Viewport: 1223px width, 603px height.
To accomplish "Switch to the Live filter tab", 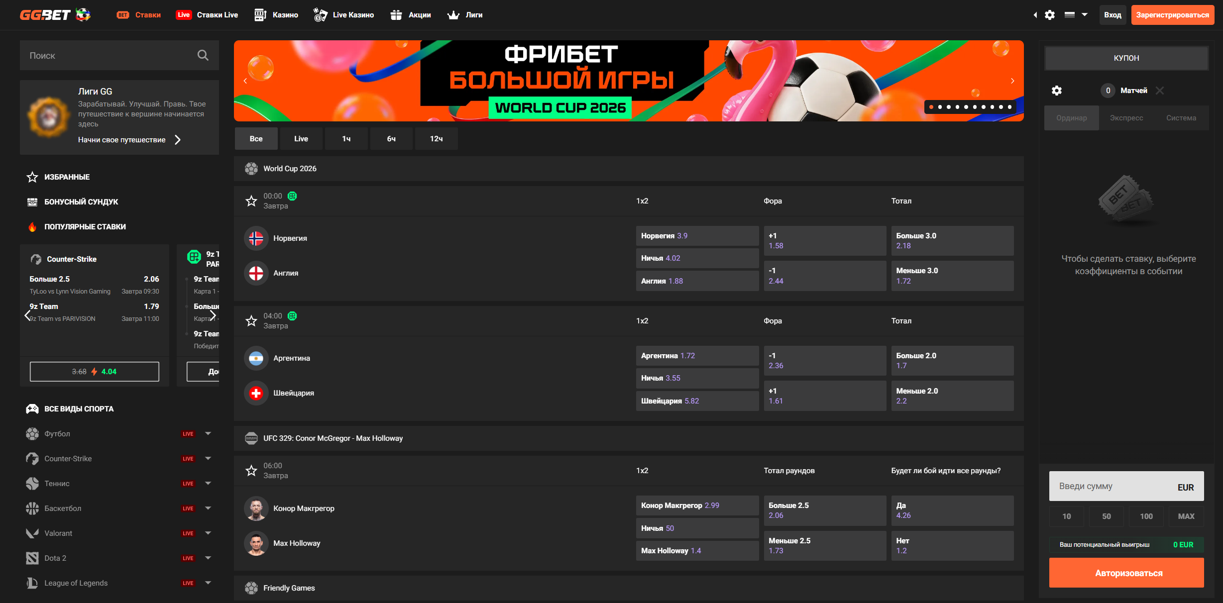I will (x=301, y=139).
